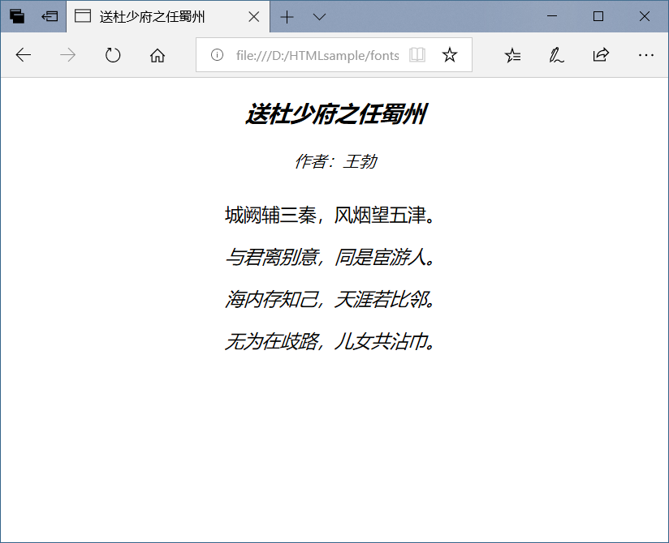Refresh the current page
The image size is (669, 543).
[113, 55]
